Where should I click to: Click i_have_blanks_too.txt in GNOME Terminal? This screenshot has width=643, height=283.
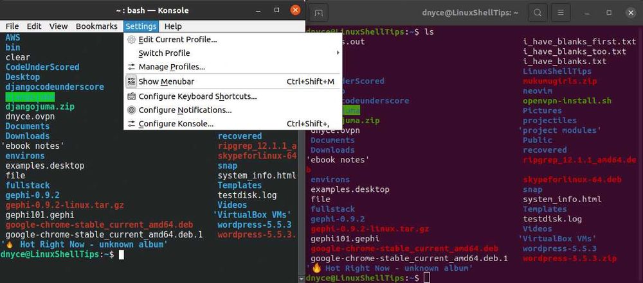coord(574,51)
